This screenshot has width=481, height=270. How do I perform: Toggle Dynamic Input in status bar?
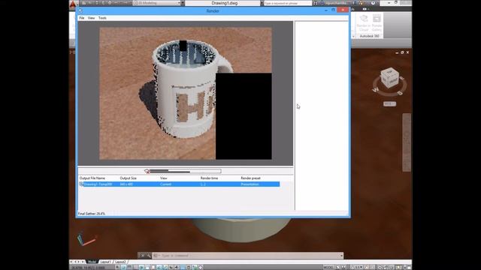[171, 267]
